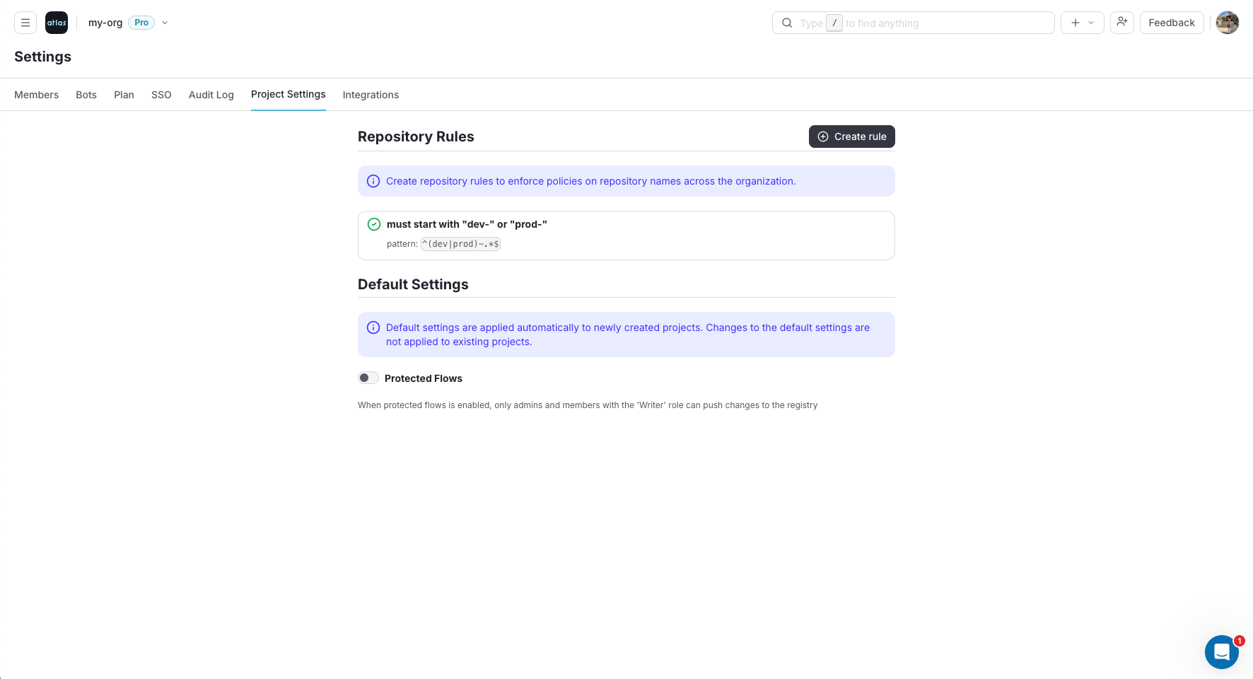Screen dimensions: 1253x679
Task: Open the Intercom chat bubble
Action: (x=1222, y=651)
